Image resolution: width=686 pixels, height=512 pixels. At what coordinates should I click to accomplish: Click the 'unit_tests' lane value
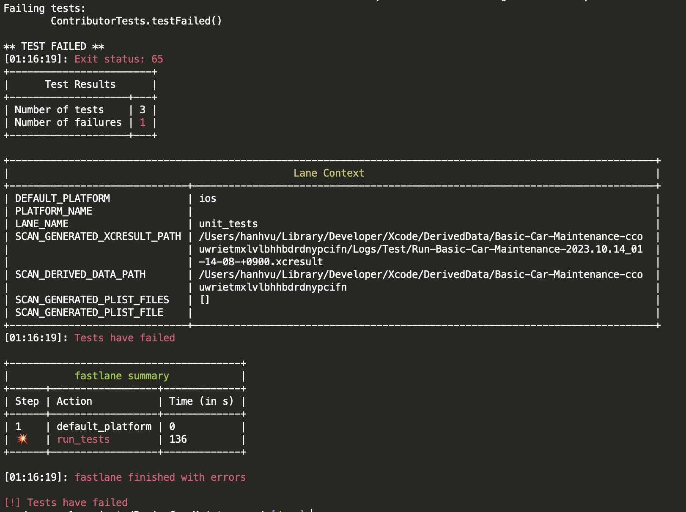(x=228, y=224)
